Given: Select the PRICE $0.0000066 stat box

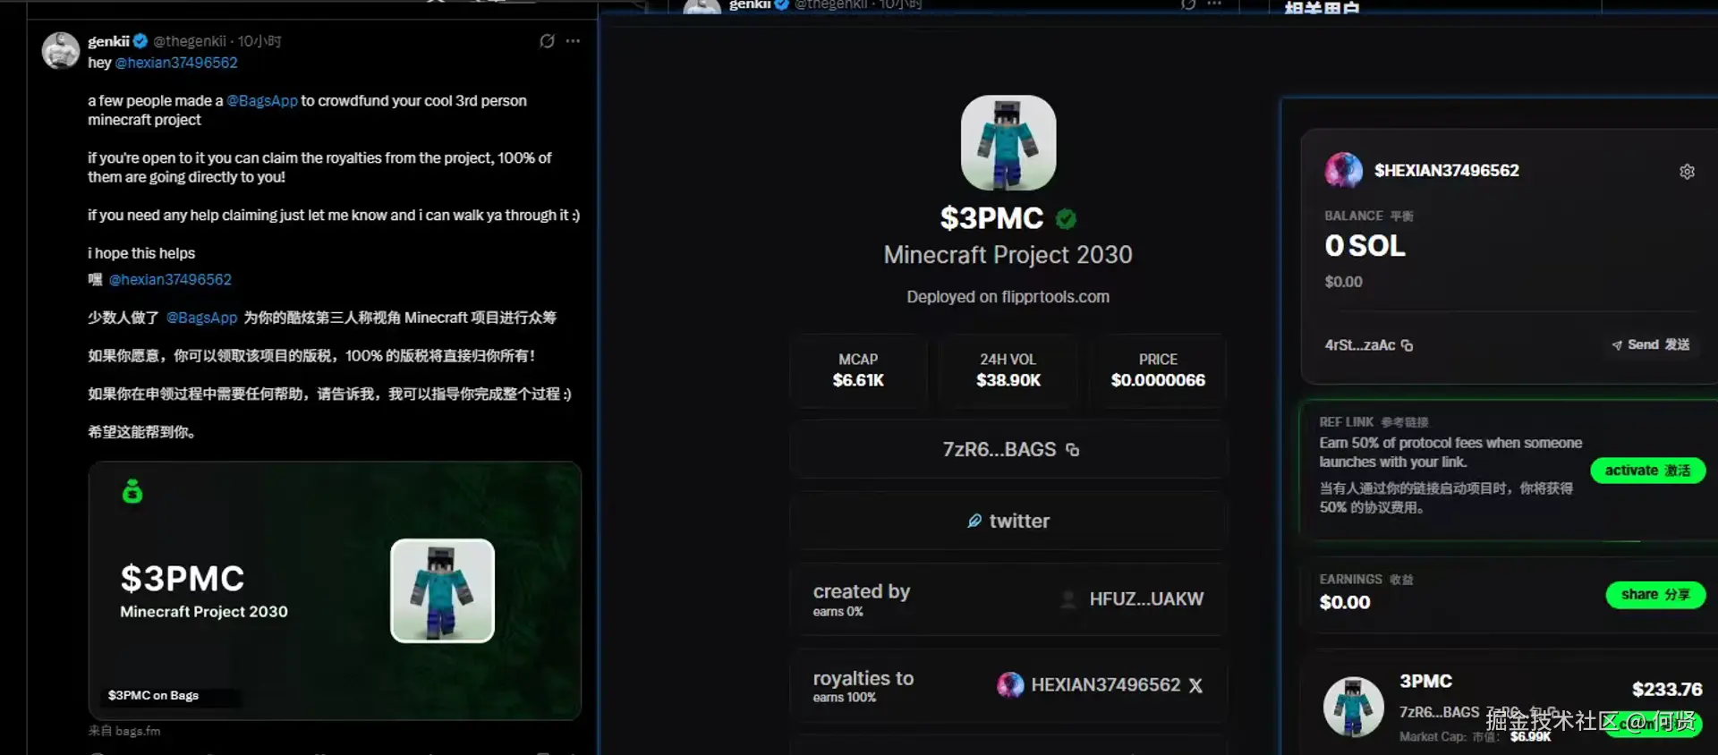Looking at the screenshot, I should pyautogui.click(x=1158, y=370).
